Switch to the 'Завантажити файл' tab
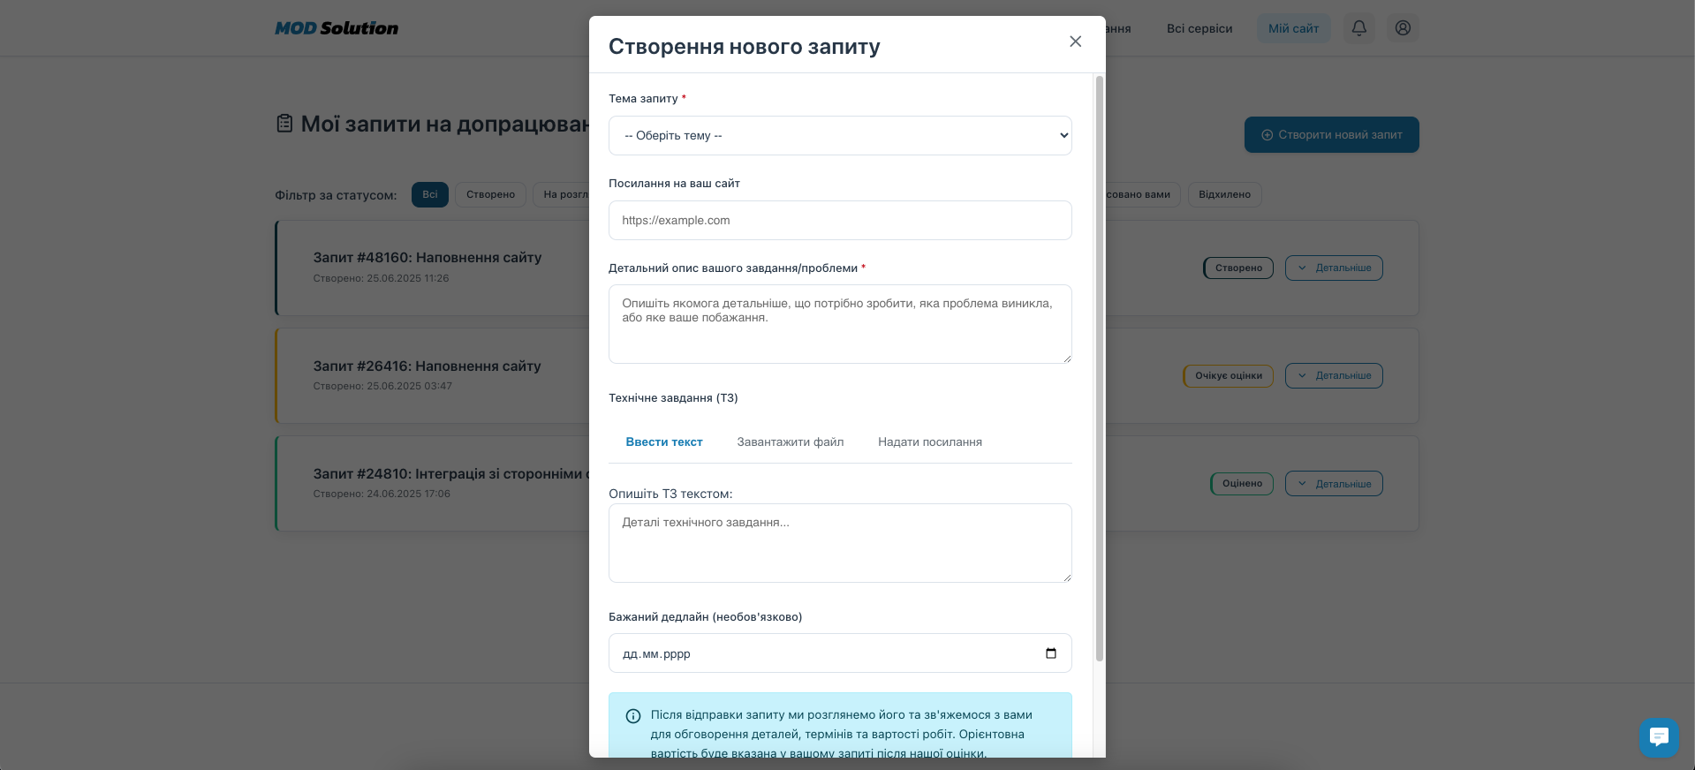The width and height of the screenshot is (1695, 770). click(x=791, y=442)
